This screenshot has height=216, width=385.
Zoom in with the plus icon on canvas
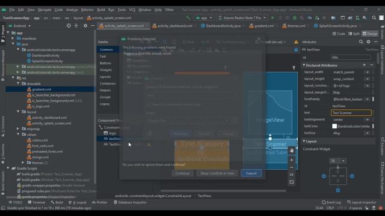click(x=291, y=160)
